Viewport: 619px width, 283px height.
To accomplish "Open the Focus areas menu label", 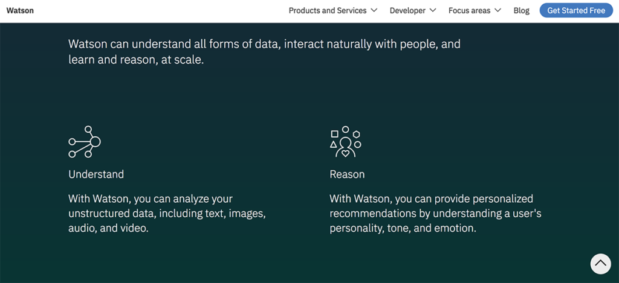I will 469,11.
